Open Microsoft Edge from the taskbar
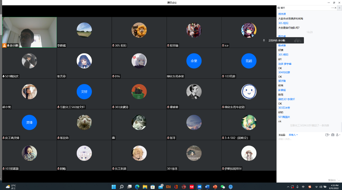This screenshot has width=342, height=190. tap(137, 187)
